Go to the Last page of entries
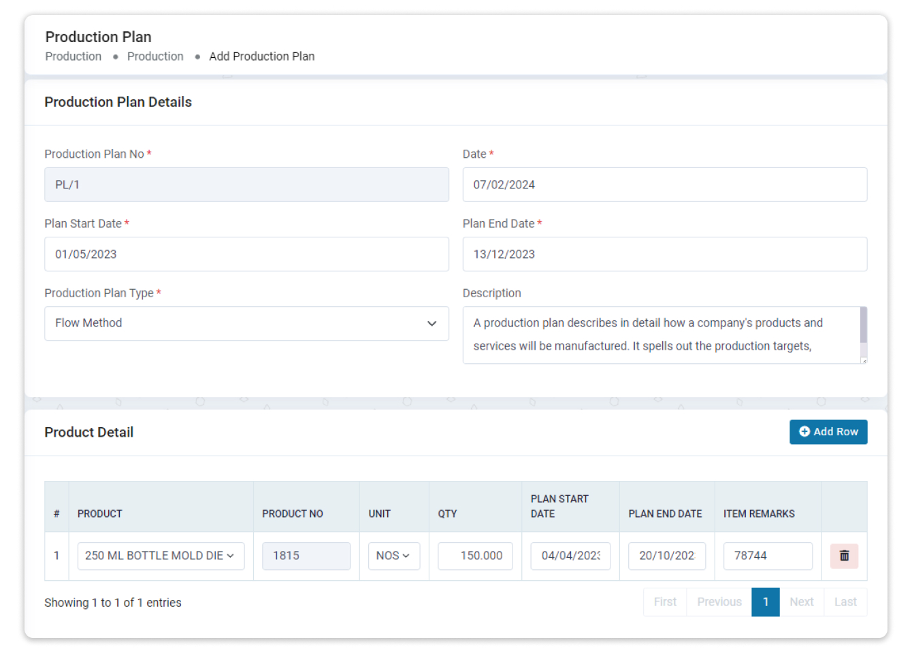Screen dimensions: 912x653 845,602
